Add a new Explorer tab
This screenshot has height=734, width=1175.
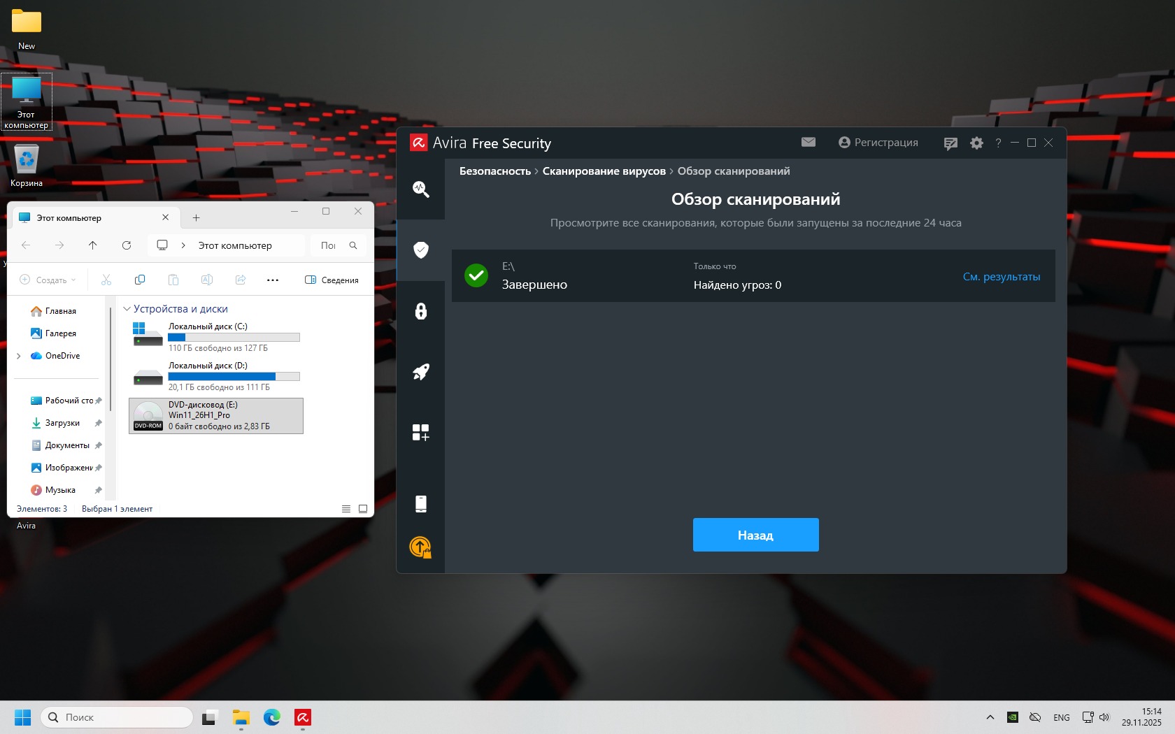pos(197,218)
